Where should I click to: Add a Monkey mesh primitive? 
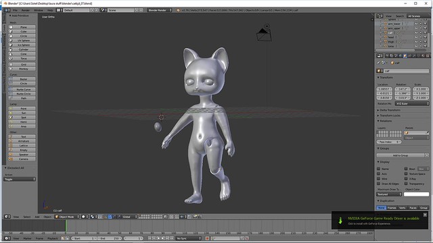click(22, 69)
